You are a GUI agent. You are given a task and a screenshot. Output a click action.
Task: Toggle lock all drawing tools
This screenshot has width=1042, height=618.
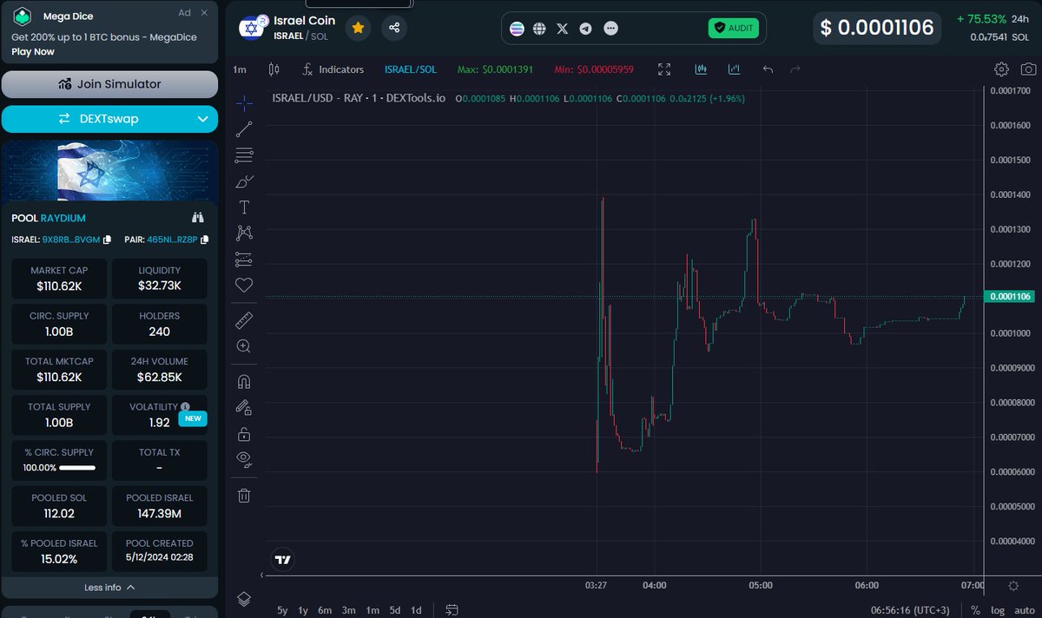click(x=244, y=434)
